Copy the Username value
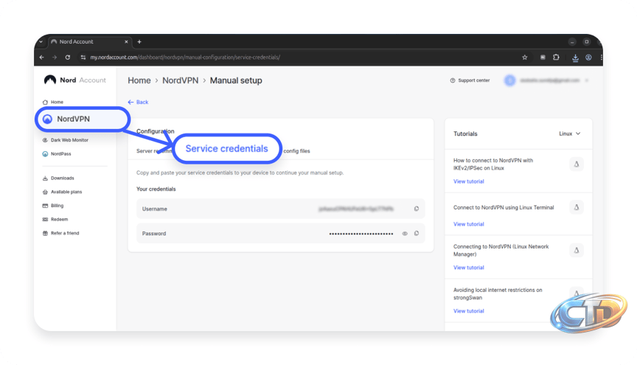Image resolution: width=637 pixels, height=365 pixels. pyautogui.click(x=417, y=209)
